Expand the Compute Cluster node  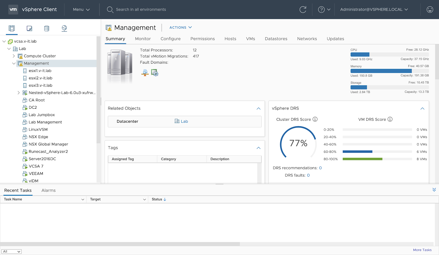[x=14, y=56]
